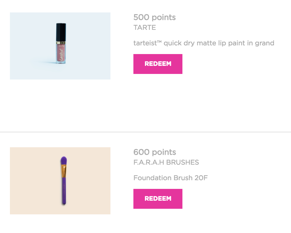This screenshot has height=233, width=291.
Task: Select the F.A.R.A.H BRUSHES brand name
Action: click(166, 162)
